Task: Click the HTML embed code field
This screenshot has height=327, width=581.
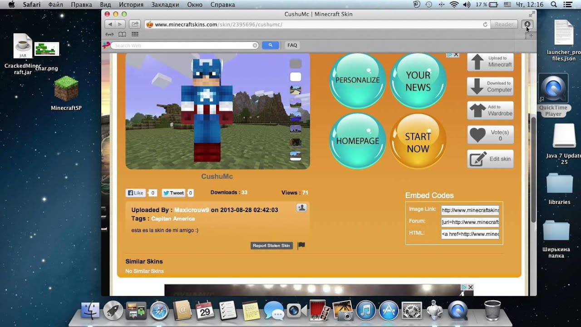Action: click(x=470, y=234)
